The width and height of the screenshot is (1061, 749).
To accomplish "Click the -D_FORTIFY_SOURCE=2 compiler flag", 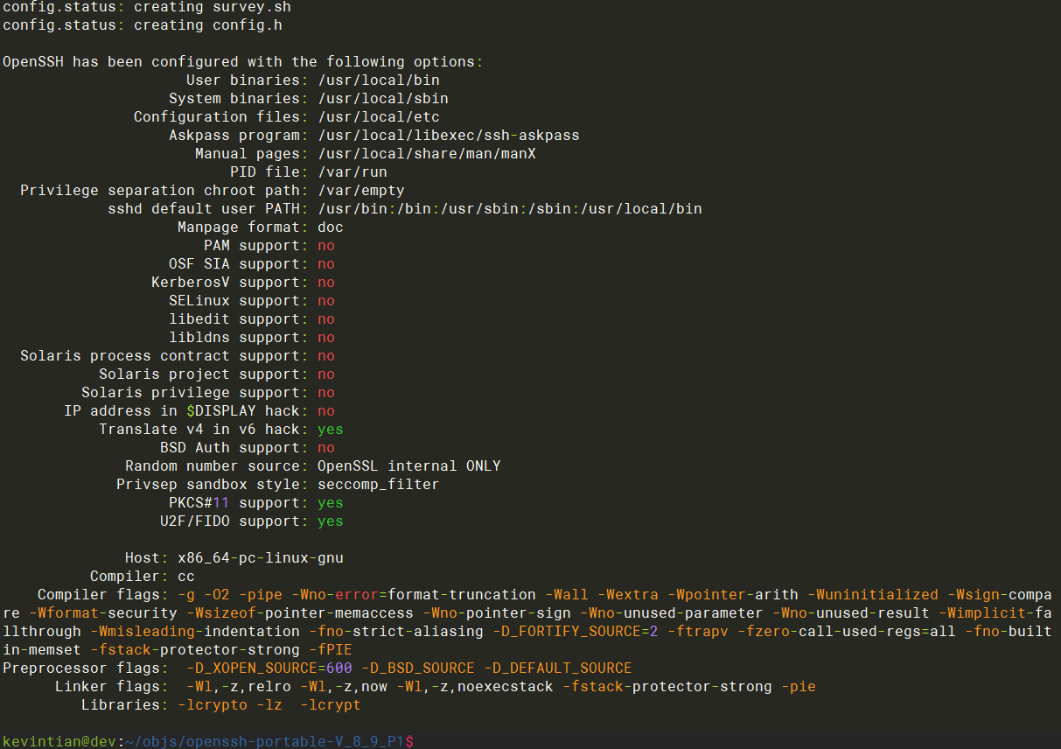I will click(575, 632).
